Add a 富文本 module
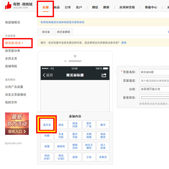This screenshot has height=169, width=169. point(47,125)
